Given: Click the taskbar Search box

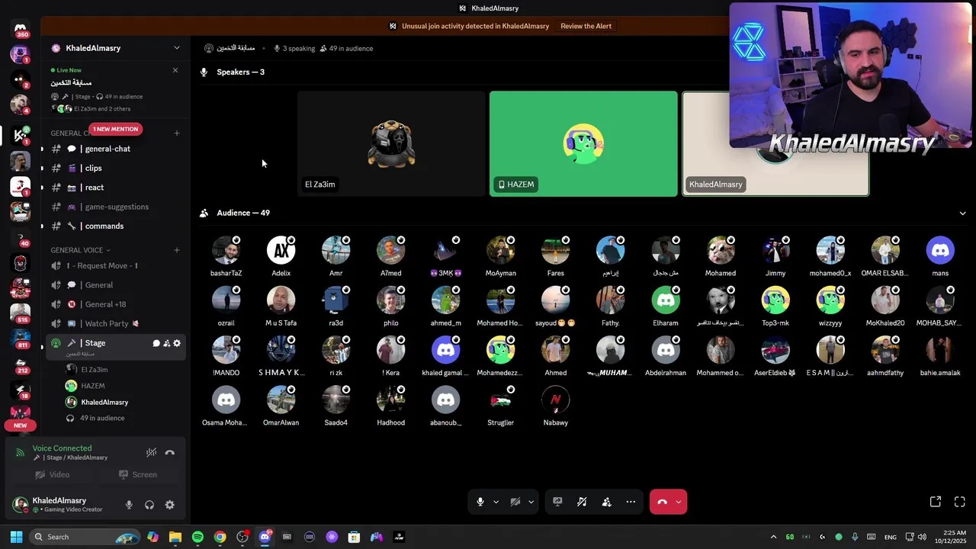Looking at the screenshot, I should click(85, 537).
